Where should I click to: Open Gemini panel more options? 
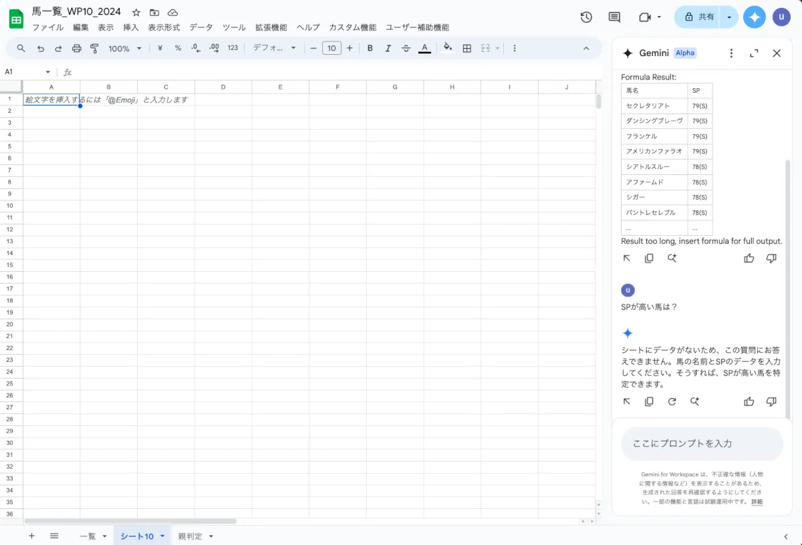click(731, 53)
